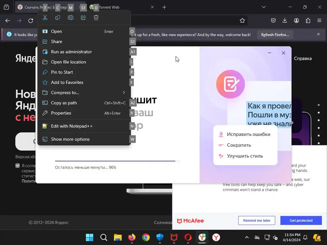Click Firefox icon in taskbar

click(x=132, y=237)
